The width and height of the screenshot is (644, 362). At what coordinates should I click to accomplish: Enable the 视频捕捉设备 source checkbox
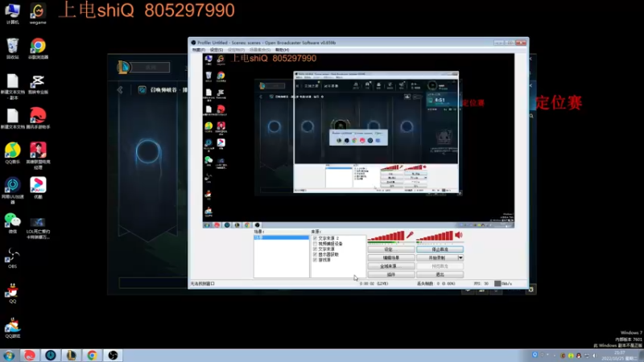(315, 244)
